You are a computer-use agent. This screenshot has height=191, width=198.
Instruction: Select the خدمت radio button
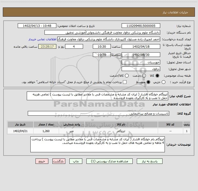[144, 76]
